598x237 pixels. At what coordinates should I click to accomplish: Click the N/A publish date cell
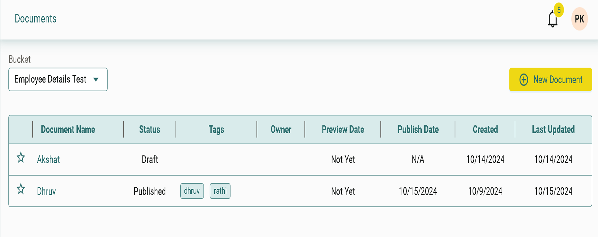pyautogui.click(x=418, y=160)
